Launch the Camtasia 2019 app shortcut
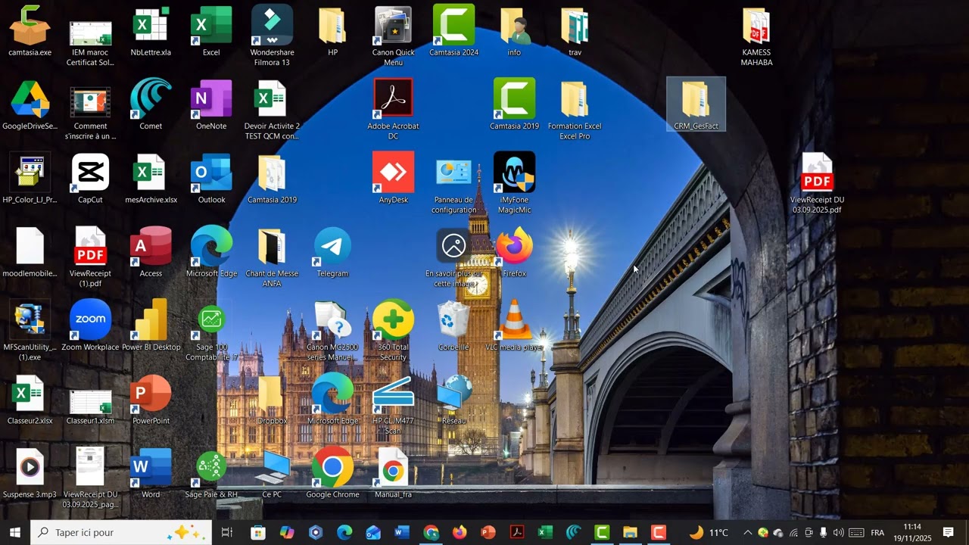969x545 pixels. tap(514, 106)
